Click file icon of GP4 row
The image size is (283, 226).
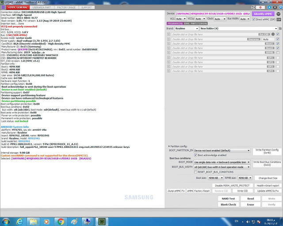coord(168,71)
